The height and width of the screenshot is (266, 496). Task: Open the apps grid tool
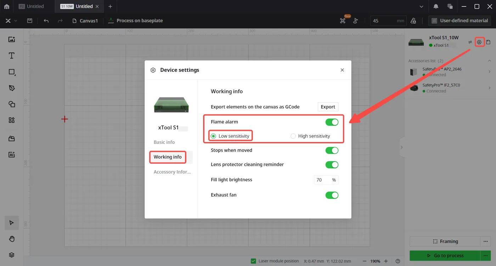(12, 120)
